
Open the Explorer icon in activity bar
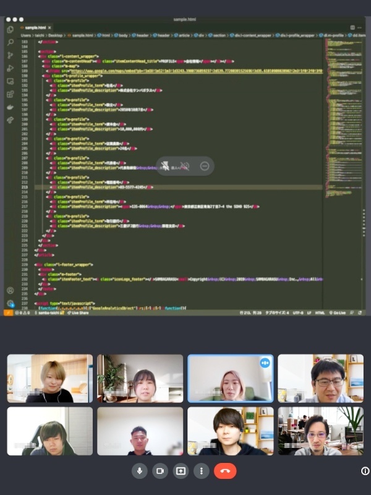pos(11,29)
